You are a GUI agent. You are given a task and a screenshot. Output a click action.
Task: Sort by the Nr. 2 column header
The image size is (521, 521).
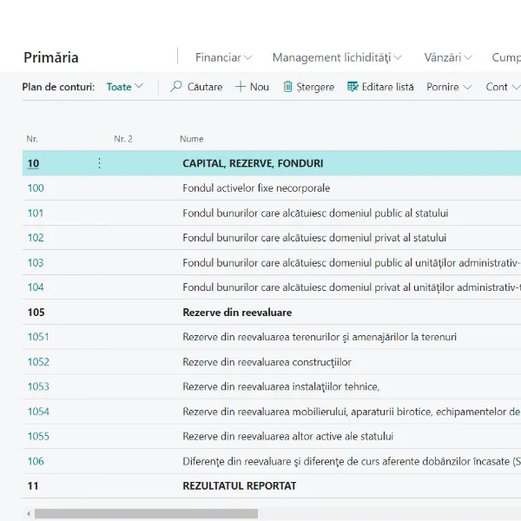(x=123, y=139)
